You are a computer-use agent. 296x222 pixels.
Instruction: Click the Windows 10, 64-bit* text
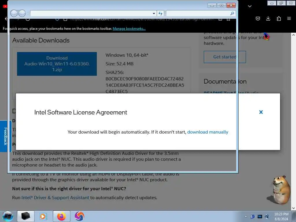point(127,55)
